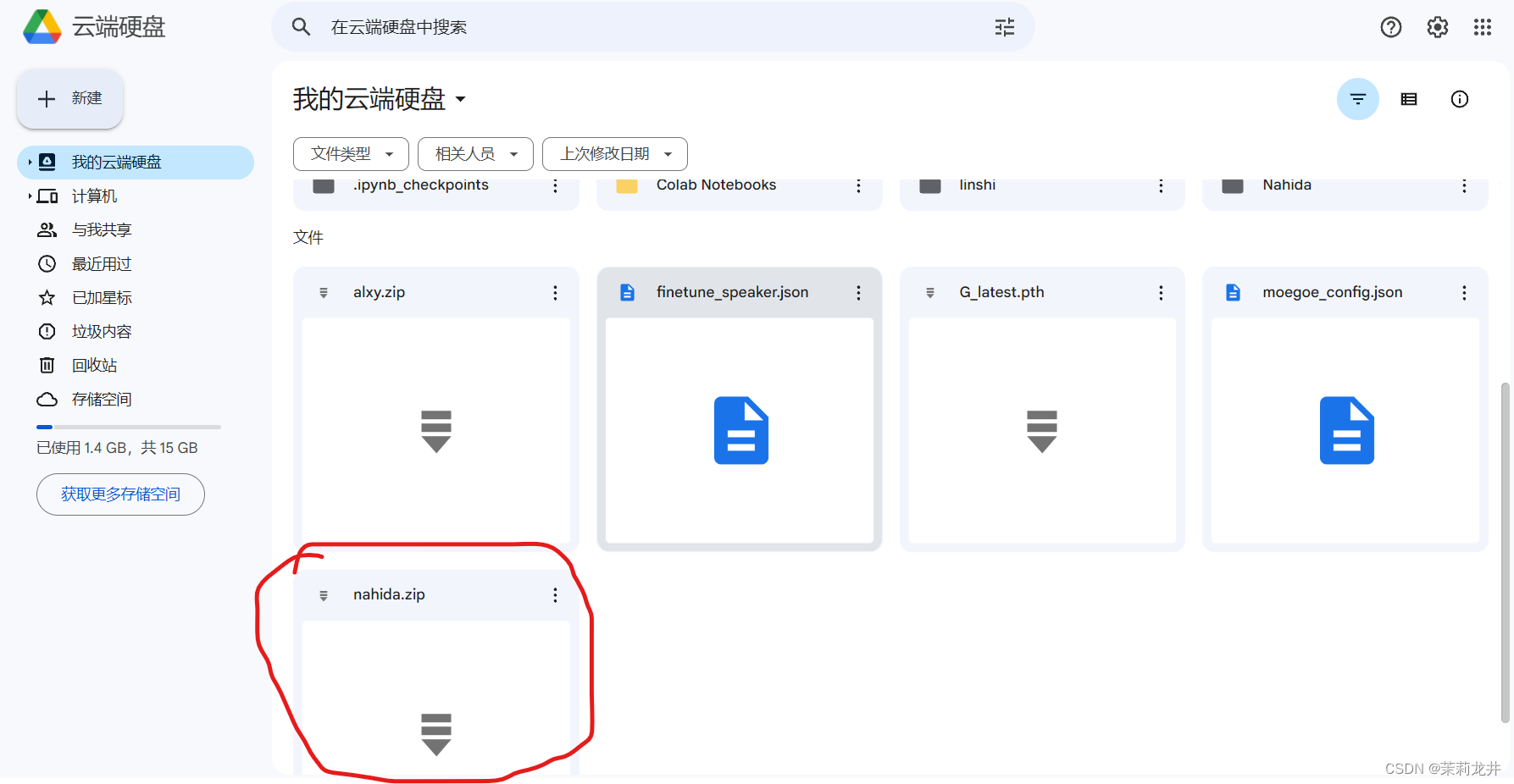Expand the 我的云端硬盘 sidebar tree arrow

point(30,163)
